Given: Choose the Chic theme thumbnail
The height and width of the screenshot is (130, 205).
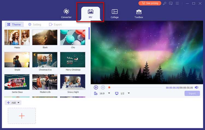Looking at the screenshot, I should click(x=73, y=37).
